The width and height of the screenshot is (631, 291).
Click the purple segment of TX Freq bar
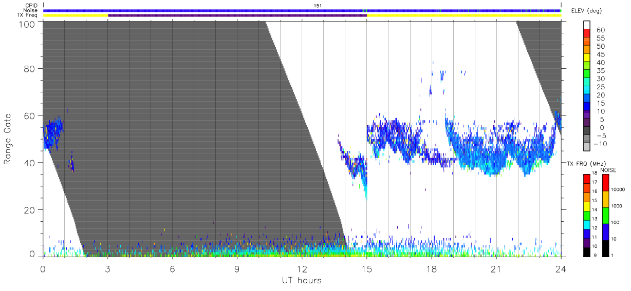(237, 15)
